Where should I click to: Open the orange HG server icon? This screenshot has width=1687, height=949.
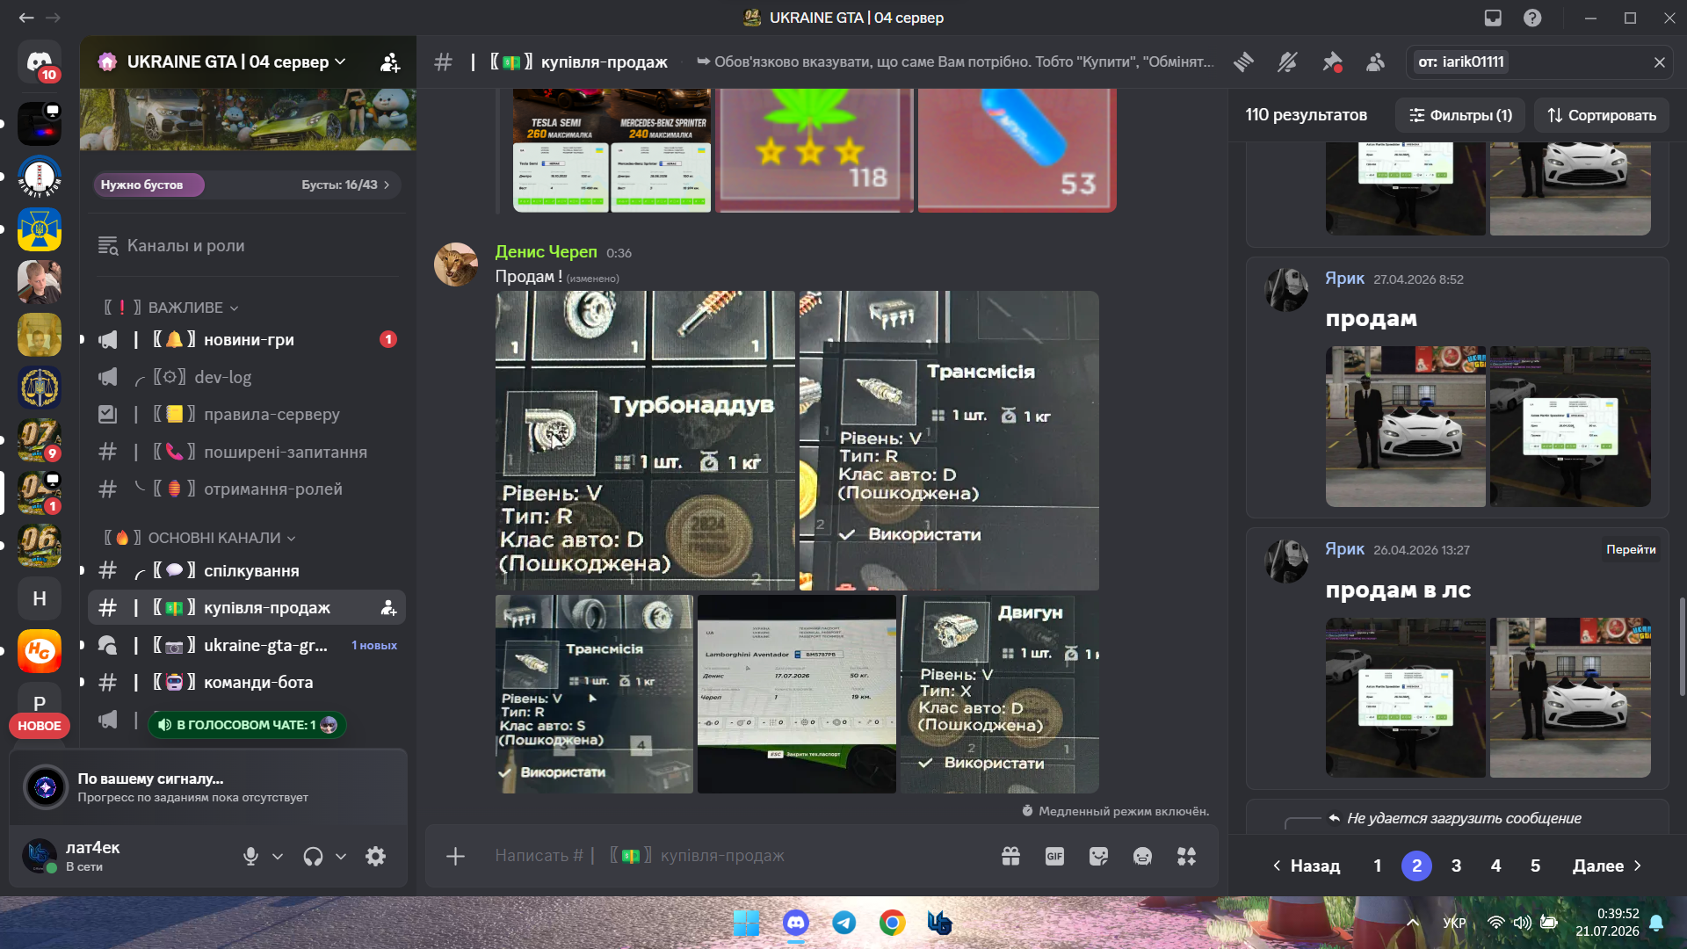coord(40,651)
